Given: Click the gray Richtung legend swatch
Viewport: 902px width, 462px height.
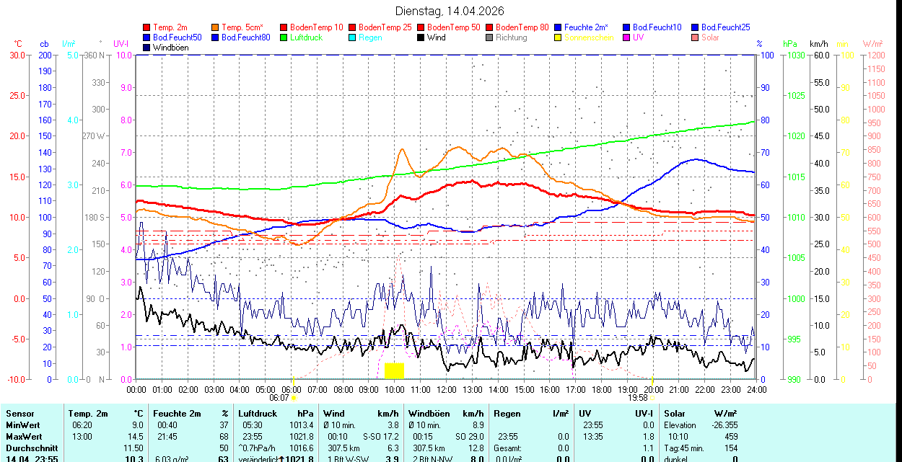Looking at the screenshot, I should pos(489,37).
